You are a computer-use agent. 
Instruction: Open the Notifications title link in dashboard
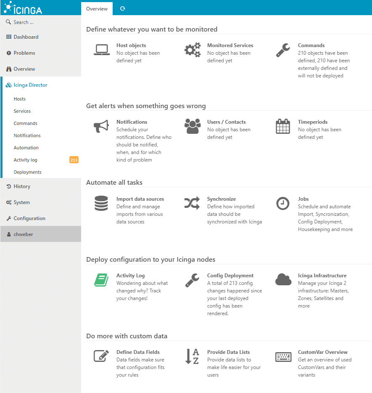(x=132, y=122)
